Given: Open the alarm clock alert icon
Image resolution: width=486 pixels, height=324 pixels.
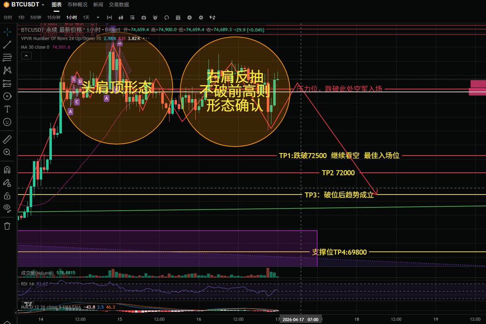Looking at the screenshot, I should click(155, 17).
